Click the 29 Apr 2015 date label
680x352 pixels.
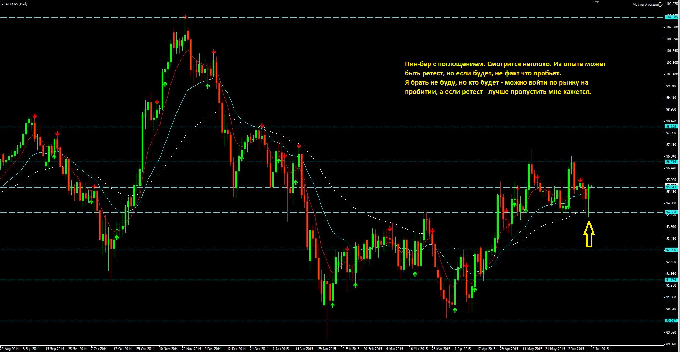pos(509,349)
